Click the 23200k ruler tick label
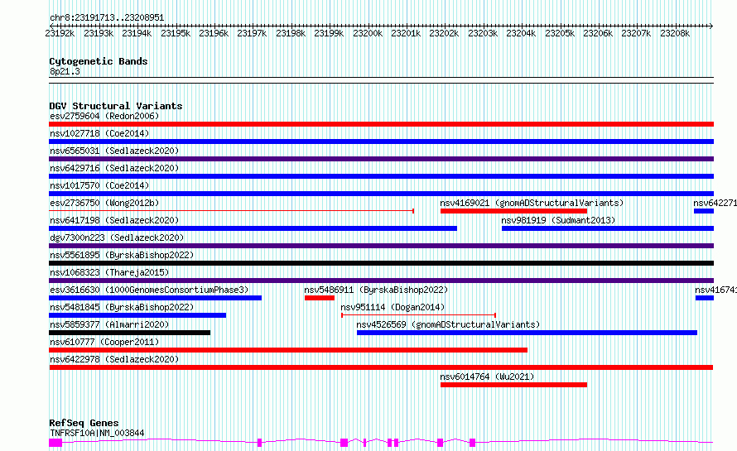The image size is (737, 451). (x=368, y=33)
